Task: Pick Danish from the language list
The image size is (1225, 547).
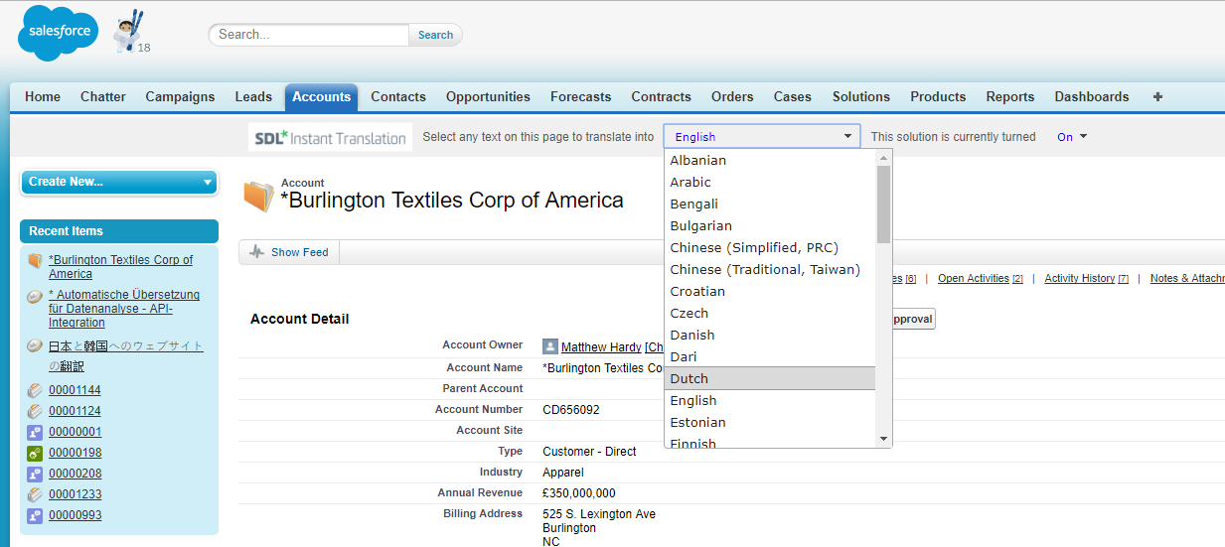Action: click(x=770, y=335)
